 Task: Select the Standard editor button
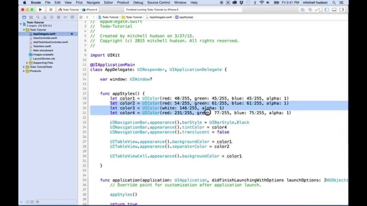tap(303, 10)
